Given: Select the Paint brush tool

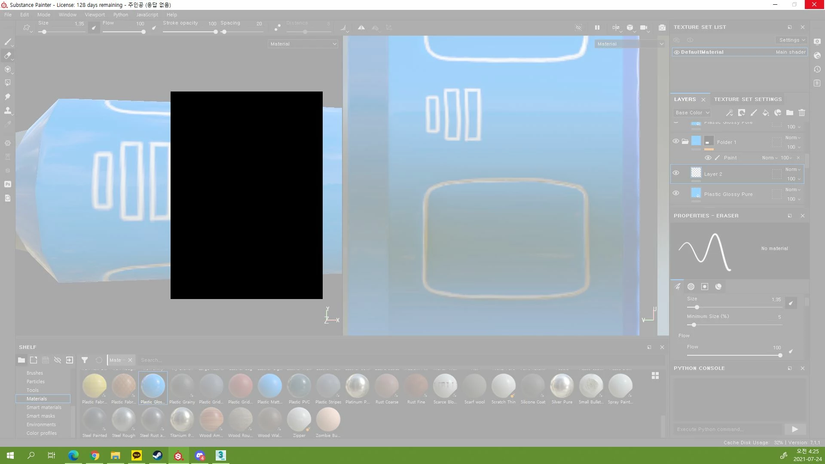Looking at the screenshot, I should click(8, 42).
